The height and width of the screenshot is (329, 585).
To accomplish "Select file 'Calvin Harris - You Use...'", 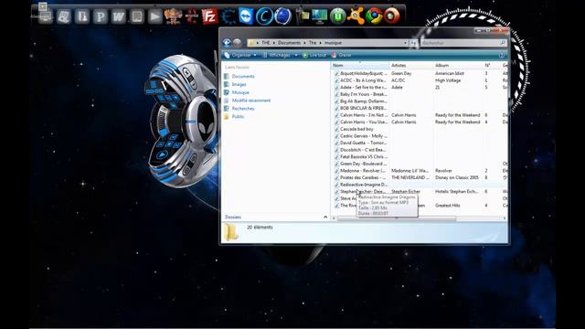I will 364,122.
